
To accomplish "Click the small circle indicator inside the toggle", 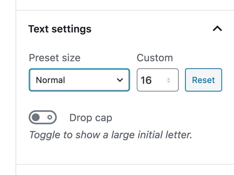I will (x=50, y=118).
